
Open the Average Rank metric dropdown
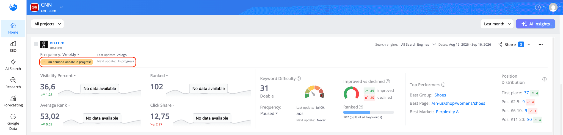(55, 105)
